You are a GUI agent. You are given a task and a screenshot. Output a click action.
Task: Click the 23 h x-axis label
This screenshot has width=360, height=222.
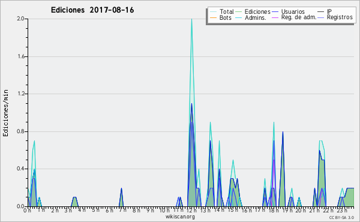(x=342, y=210)
